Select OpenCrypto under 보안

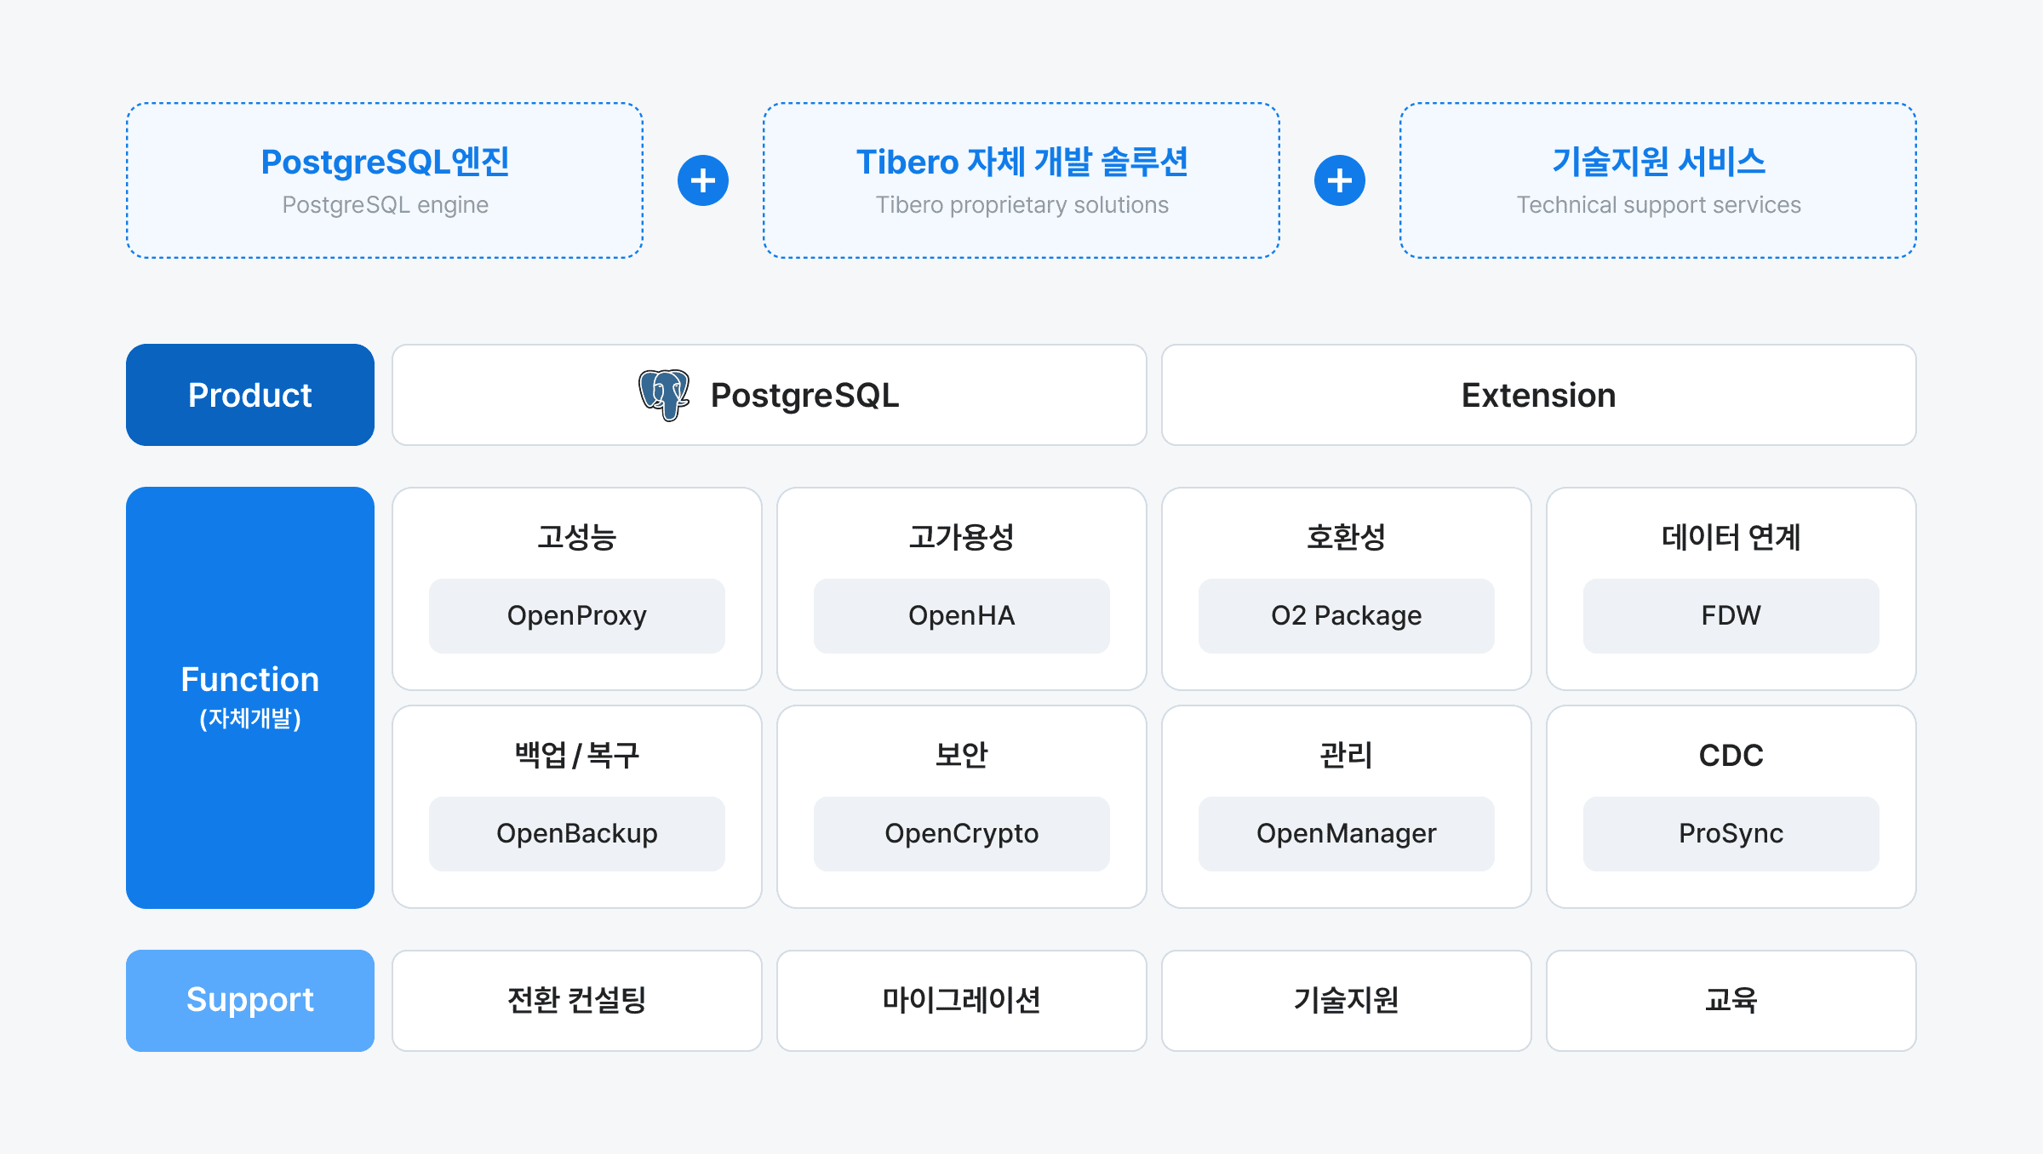point(961,833)
